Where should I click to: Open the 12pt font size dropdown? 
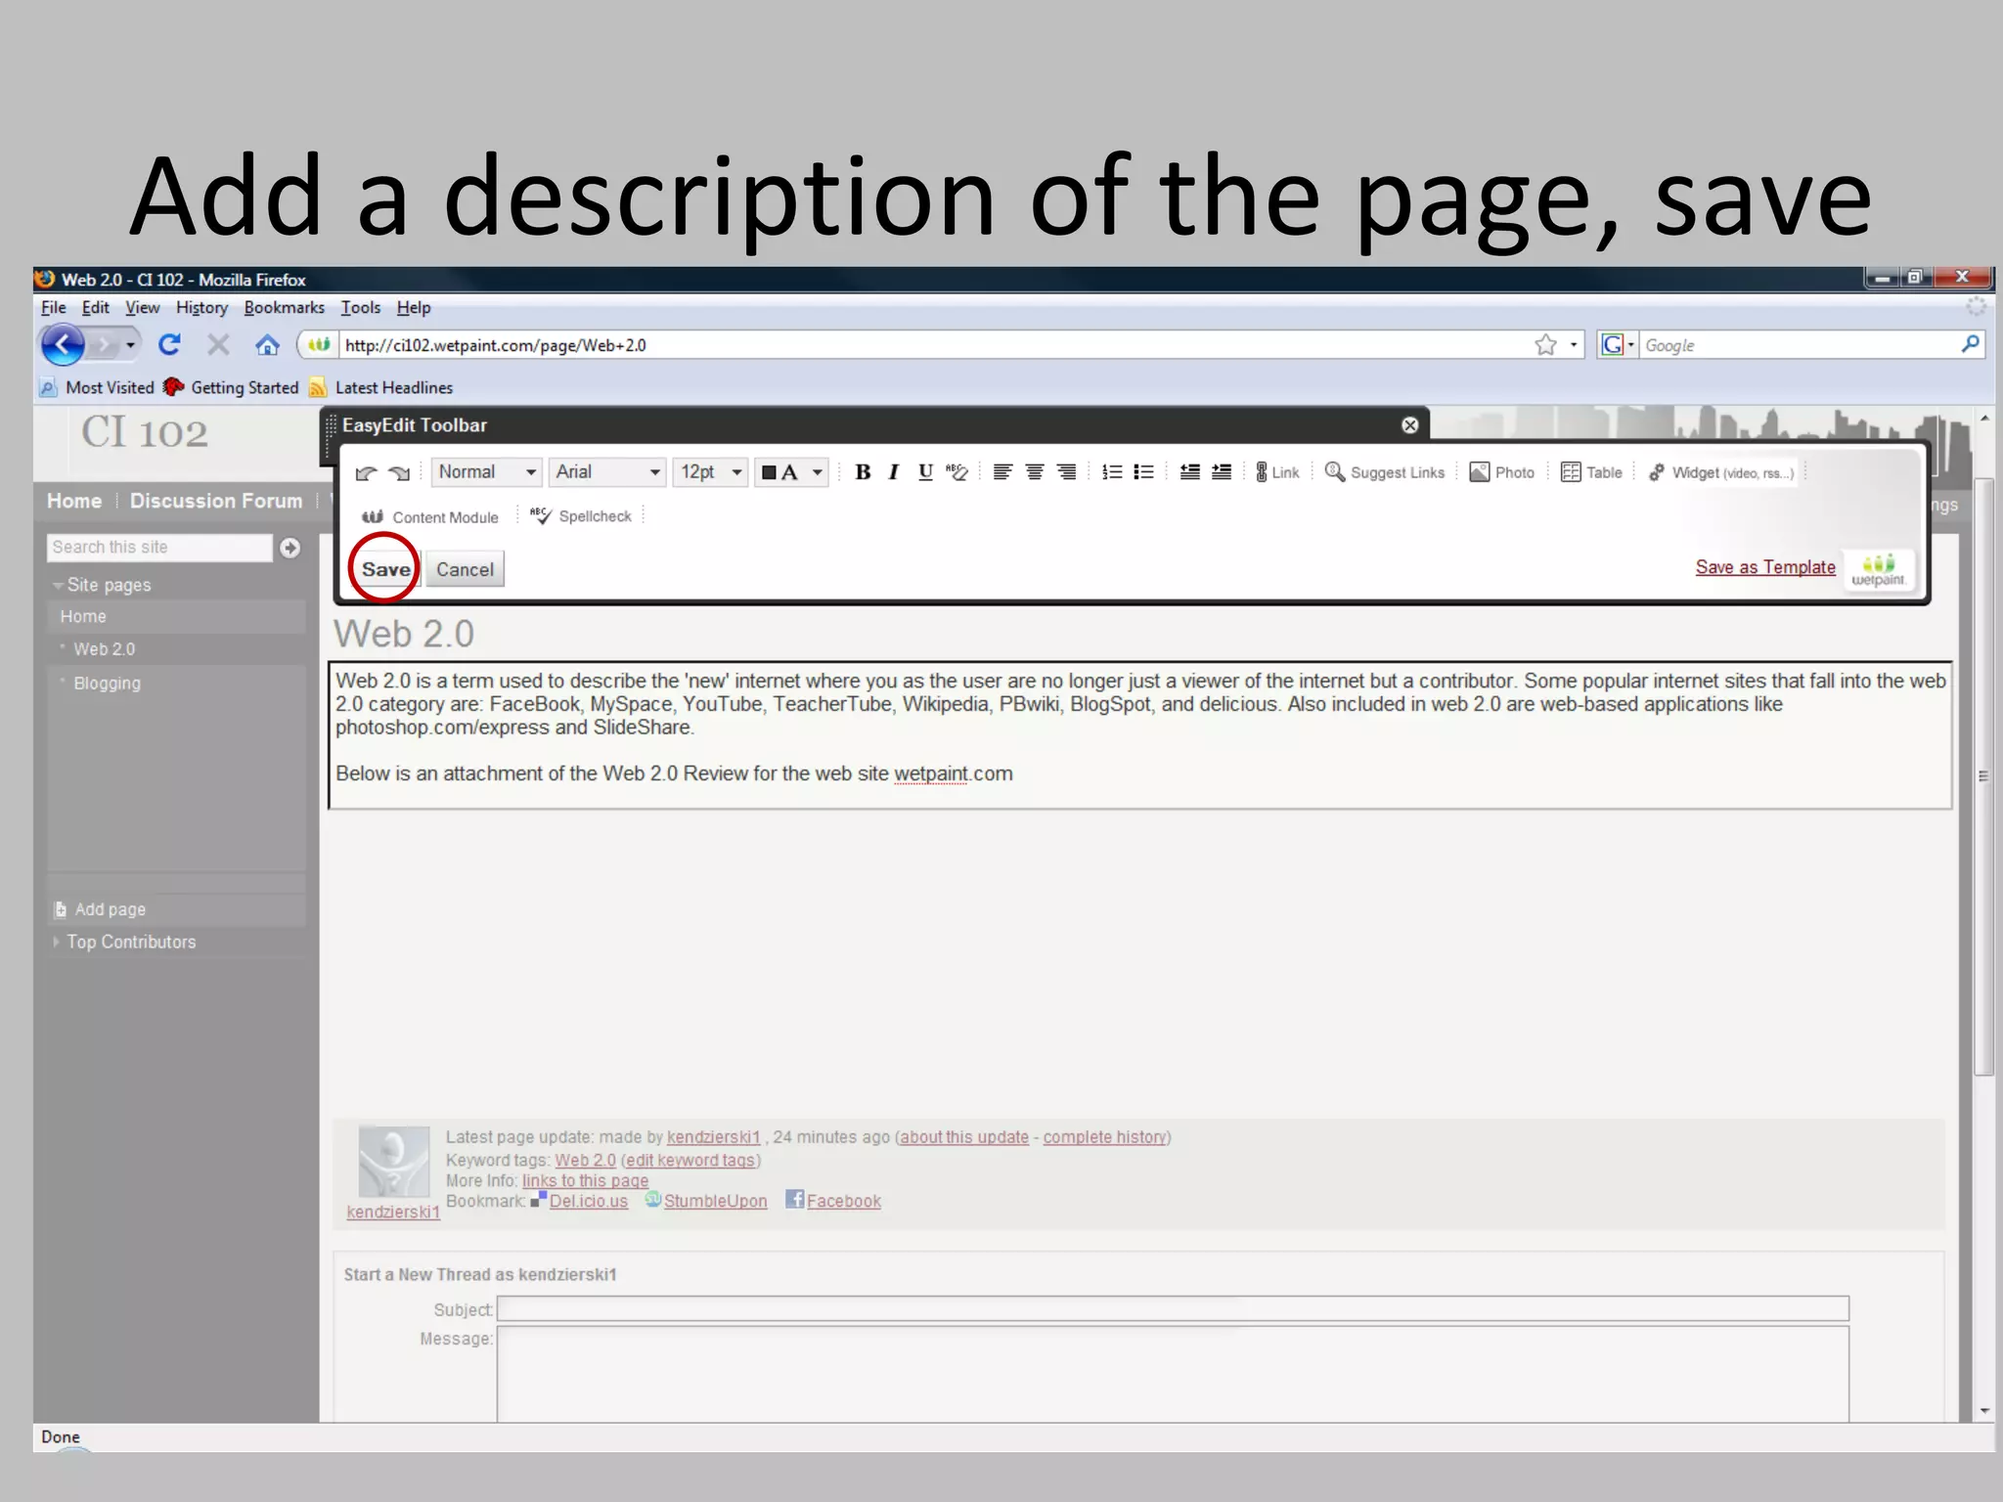(x=711, y=472)
